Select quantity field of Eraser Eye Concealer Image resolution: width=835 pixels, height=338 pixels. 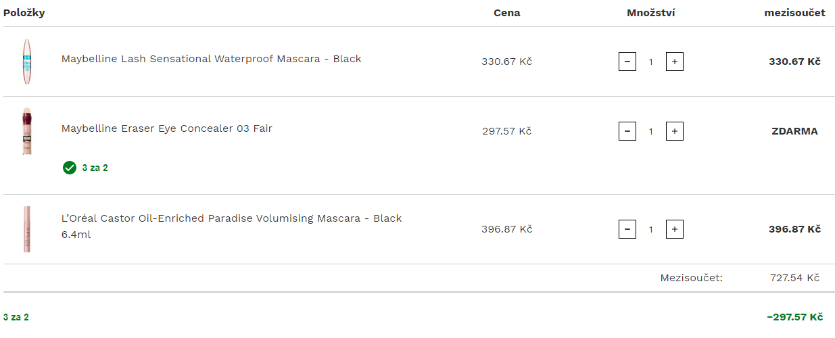point(651,131)
